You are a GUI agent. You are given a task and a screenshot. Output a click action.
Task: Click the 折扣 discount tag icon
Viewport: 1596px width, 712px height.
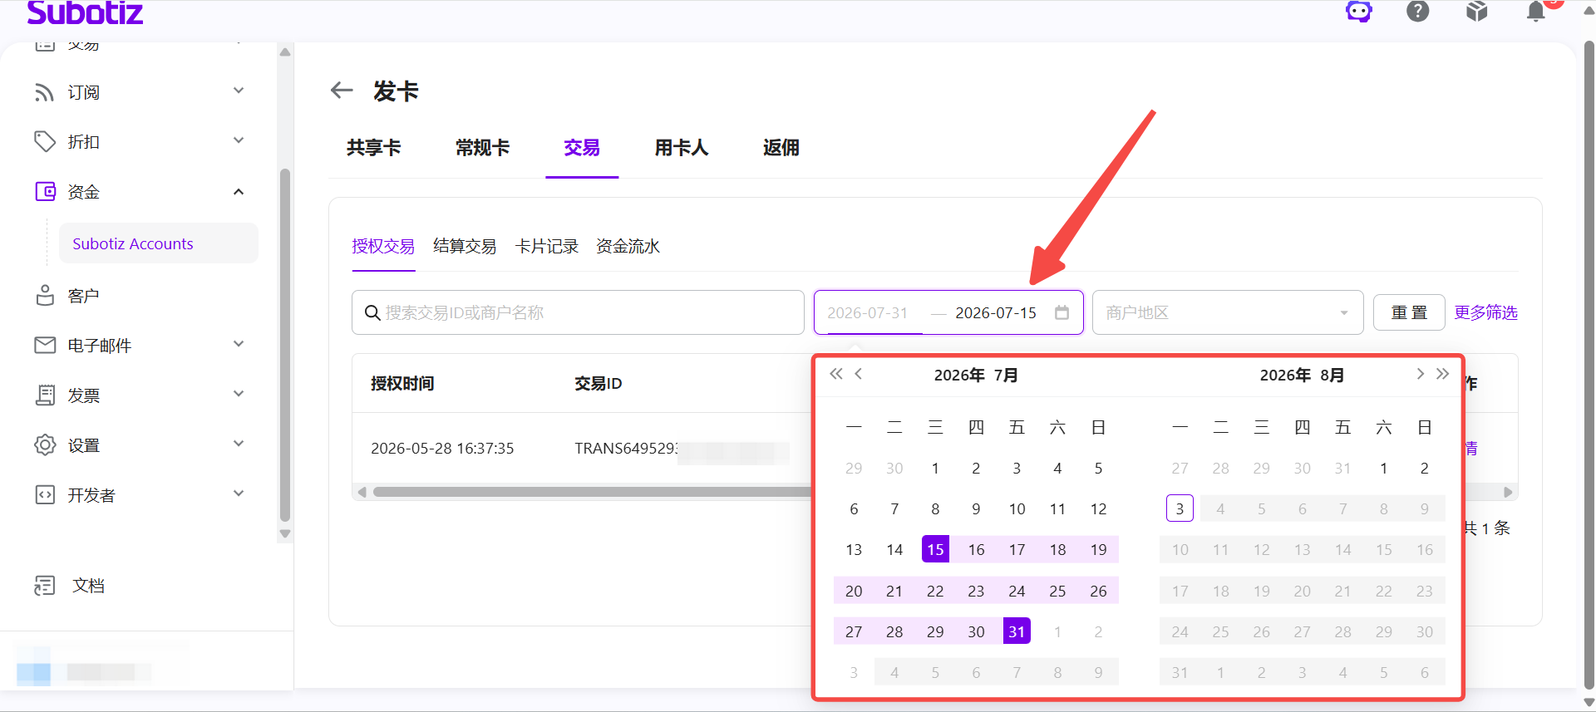pyautogui.click(x=44, y=142)
